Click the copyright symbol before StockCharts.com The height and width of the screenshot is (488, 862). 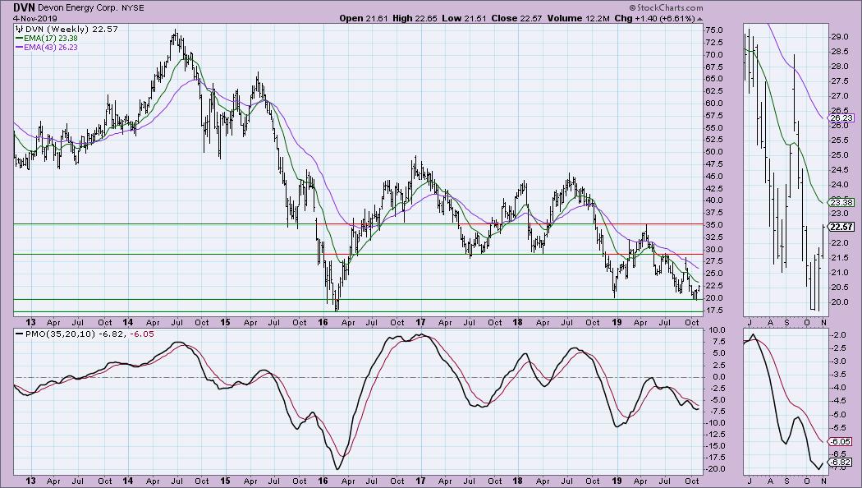point(632,7)
